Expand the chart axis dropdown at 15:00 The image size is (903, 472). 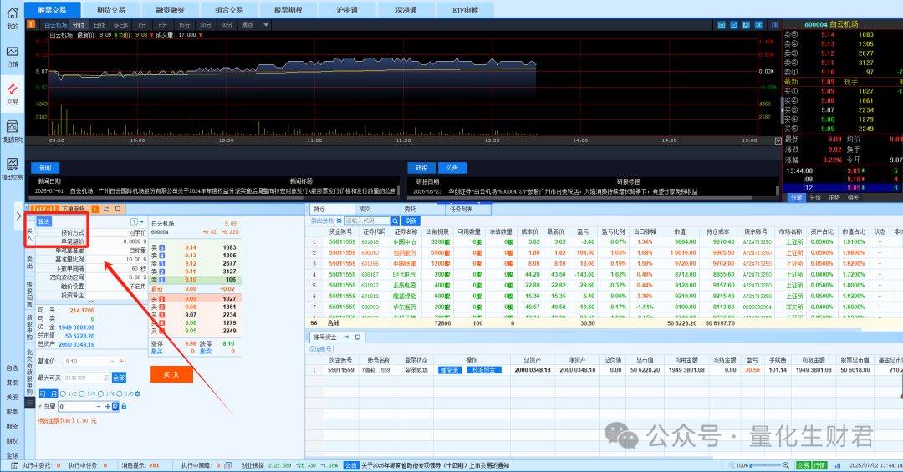(778, 141)
